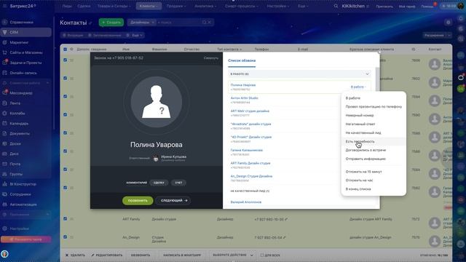Uncheck the third contact row checkbox
The height and width of the screenshot is (262, 466).
(65, 96)
